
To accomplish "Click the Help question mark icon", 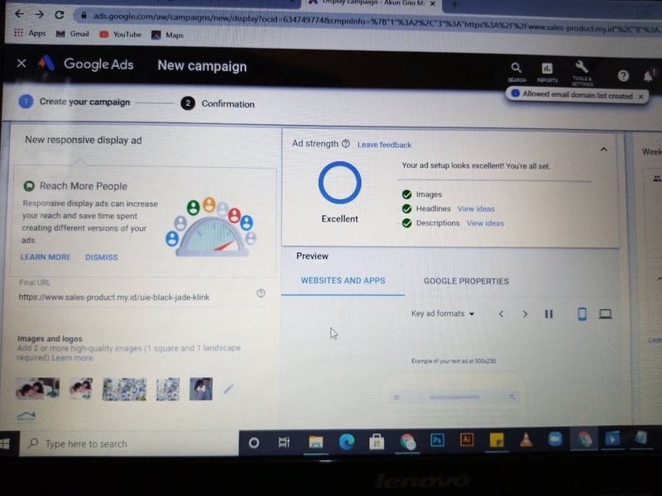I will coord(623,75).
